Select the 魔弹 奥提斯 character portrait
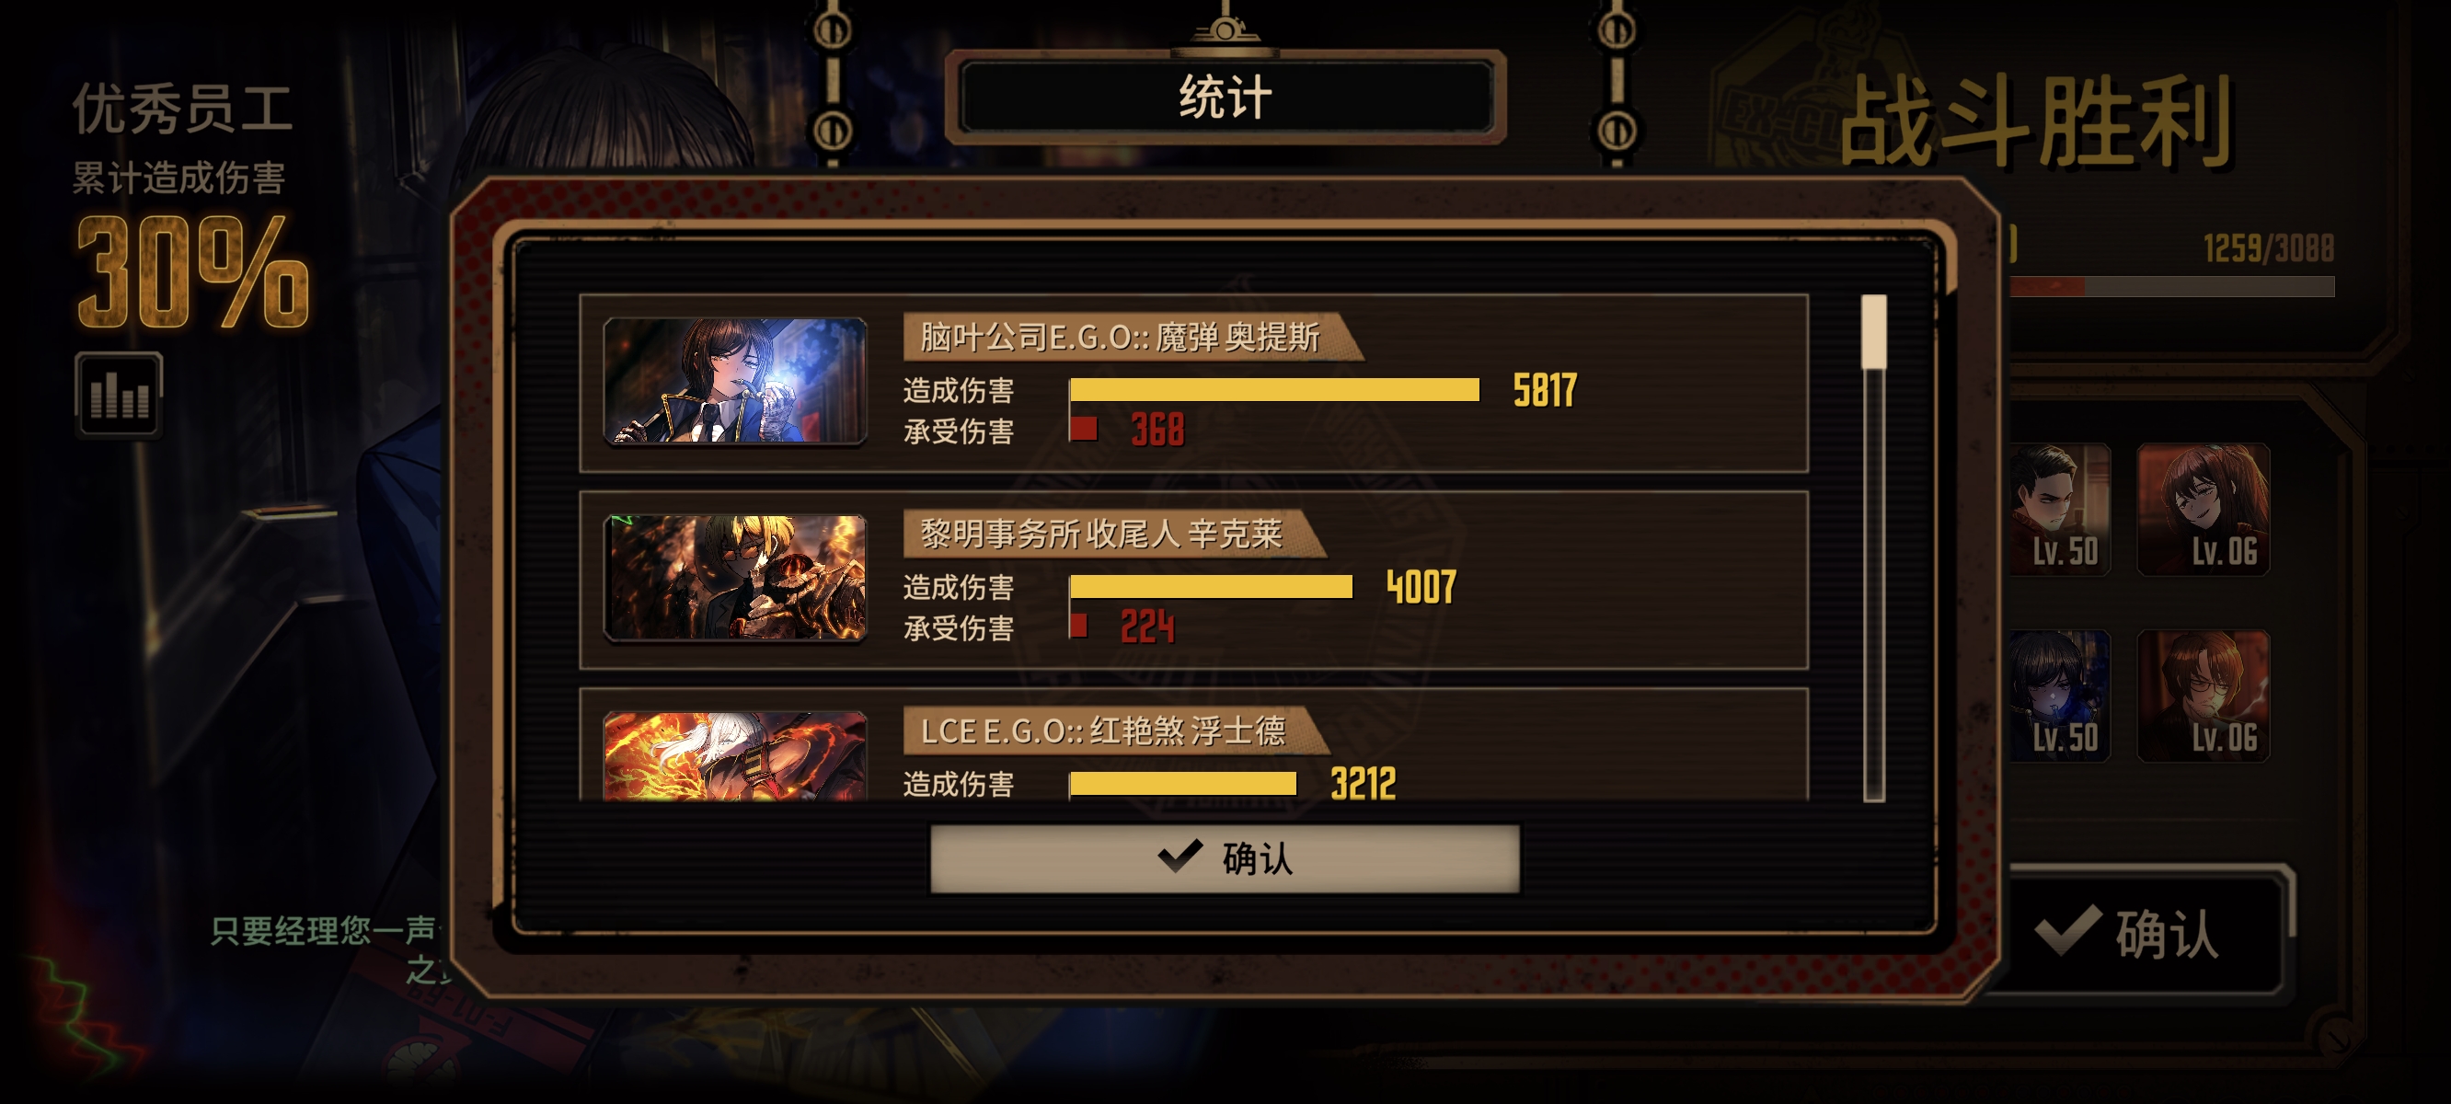Viewport: 2451px width, 1104px height. coord(734,381)
